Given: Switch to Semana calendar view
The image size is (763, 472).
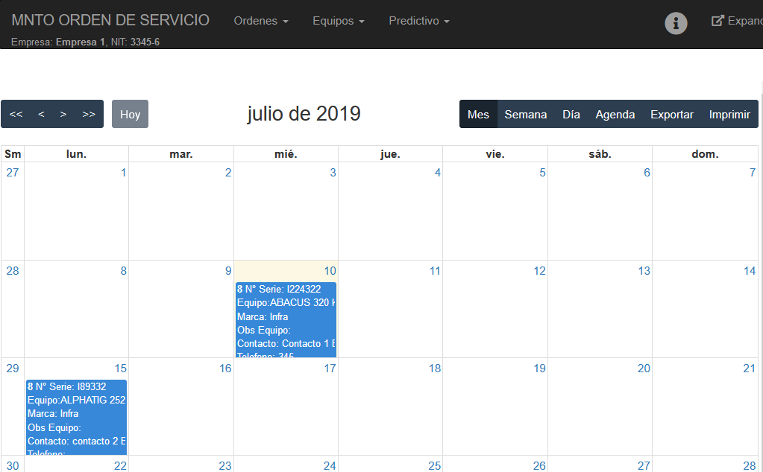Looking at the screenshot, I should [525, 114].
